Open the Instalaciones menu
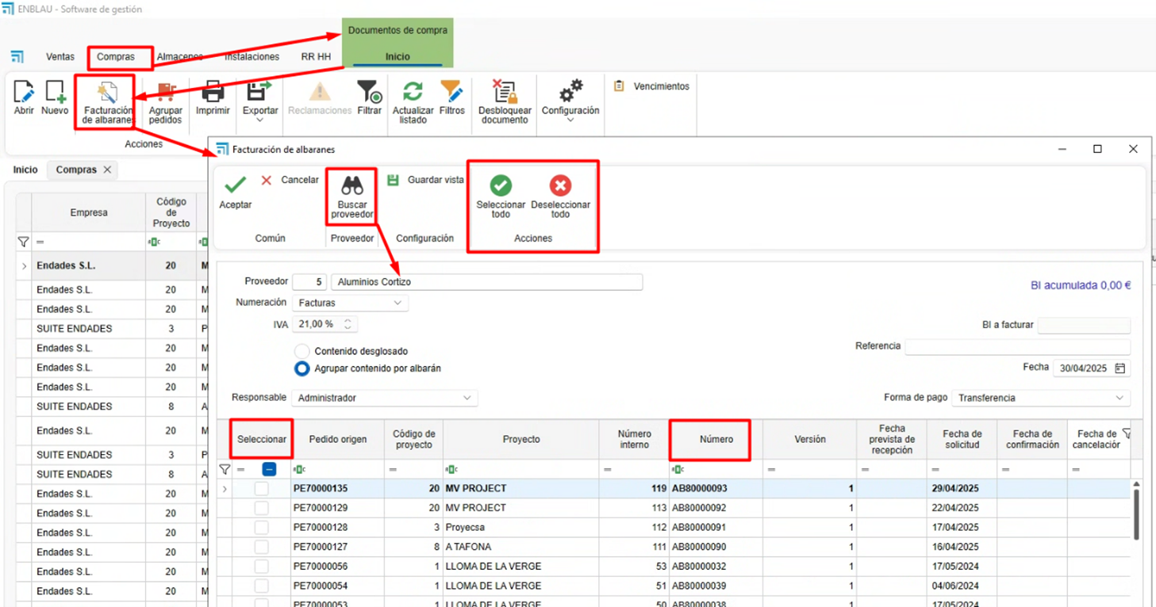 click(252, 57)
